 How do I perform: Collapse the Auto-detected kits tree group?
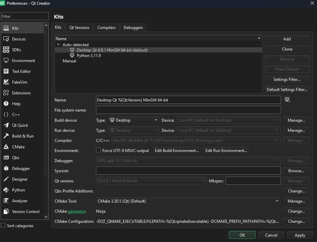[58, 45]
